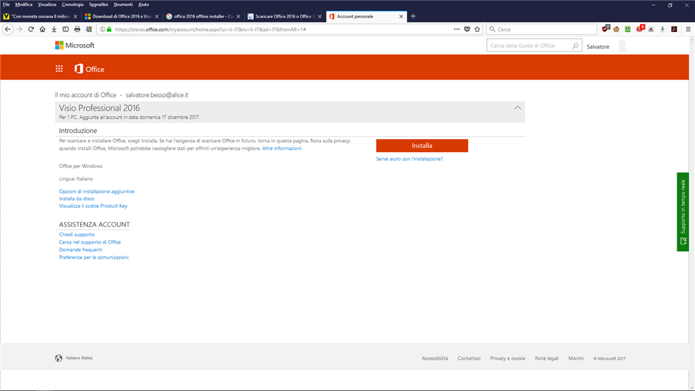Click the Firefox 'Cerca' search box
This screenshot has height=391, width=695.
click(x=542, y=29)
